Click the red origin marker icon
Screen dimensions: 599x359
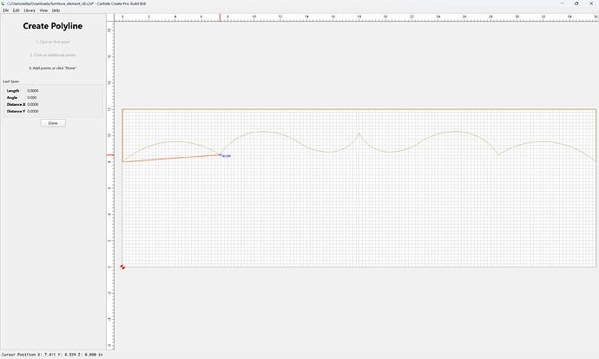(x=122, y=267)
